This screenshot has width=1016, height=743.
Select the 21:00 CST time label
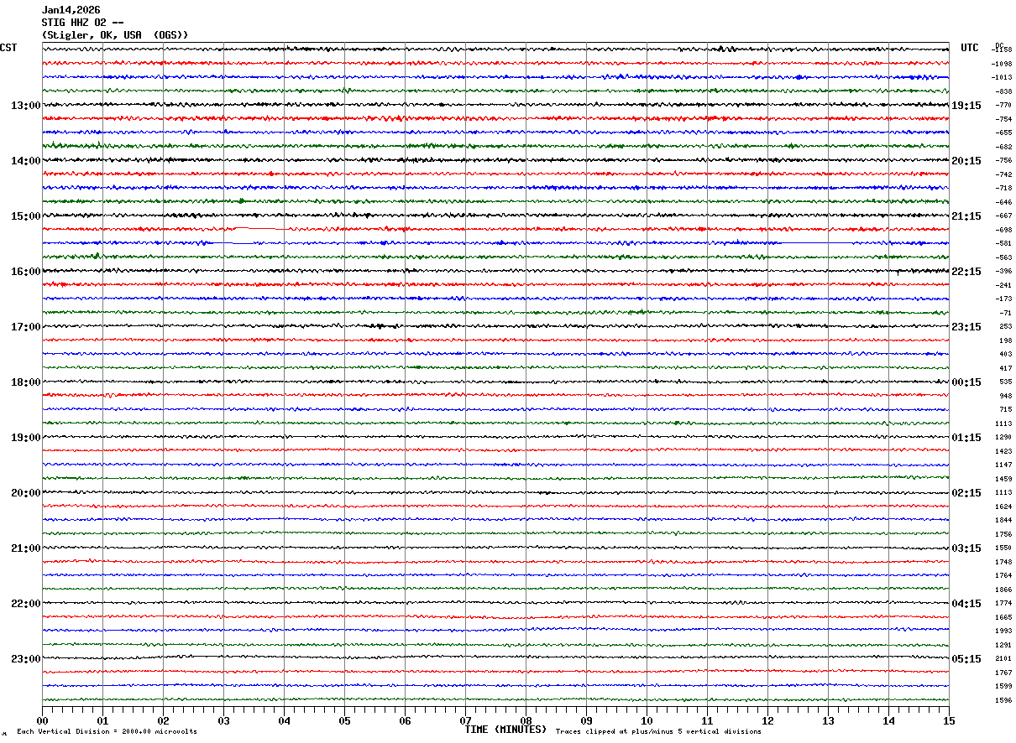(x=25, y=548)
